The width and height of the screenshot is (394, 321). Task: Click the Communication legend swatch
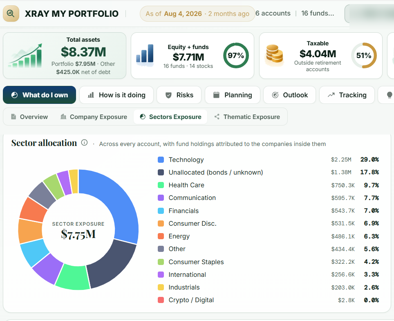(161, 198)
